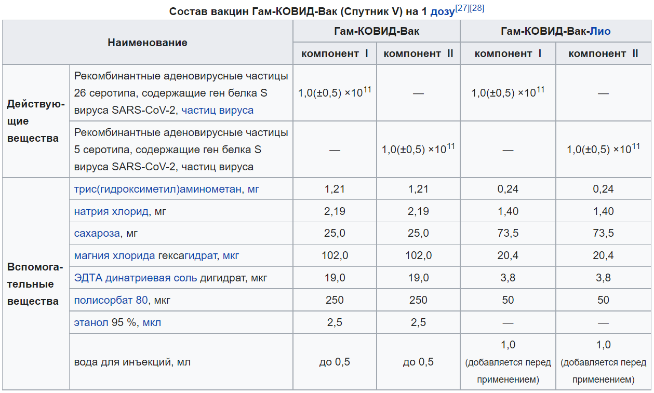Open the 'ЭДТА динатриевая соль' link
654x393 pixels.
click(x=136, y=278)
